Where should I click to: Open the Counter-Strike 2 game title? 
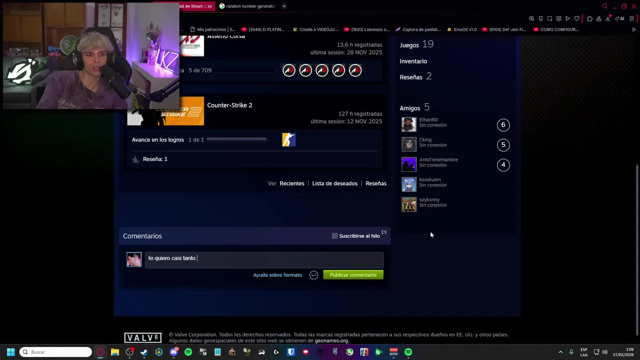(229, 105)
